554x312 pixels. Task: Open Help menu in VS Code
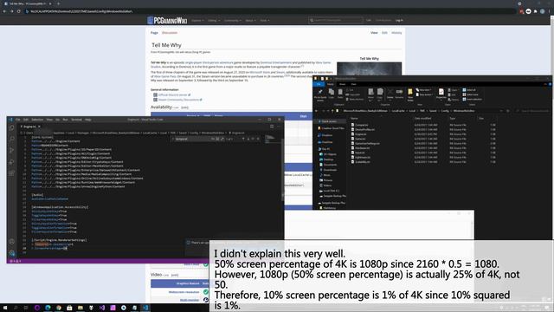tap(88, 120)
